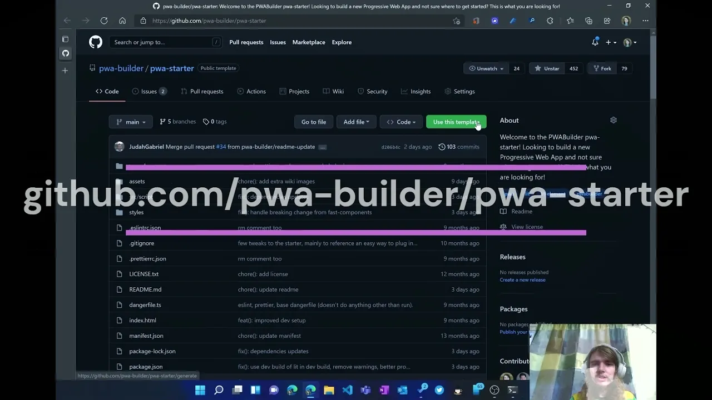The width and height of the screenshot is (712, 400).
Task: Click the browser address bar URL
Action: point(209,21)
